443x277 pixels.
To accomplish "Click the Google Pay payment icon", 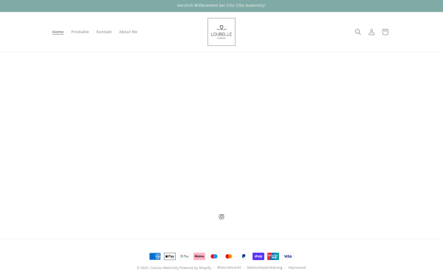I will 185,256.
